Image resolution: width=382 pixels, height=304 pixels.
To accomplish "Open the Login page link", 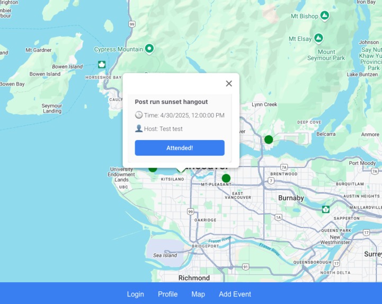I will click(136, 294).
